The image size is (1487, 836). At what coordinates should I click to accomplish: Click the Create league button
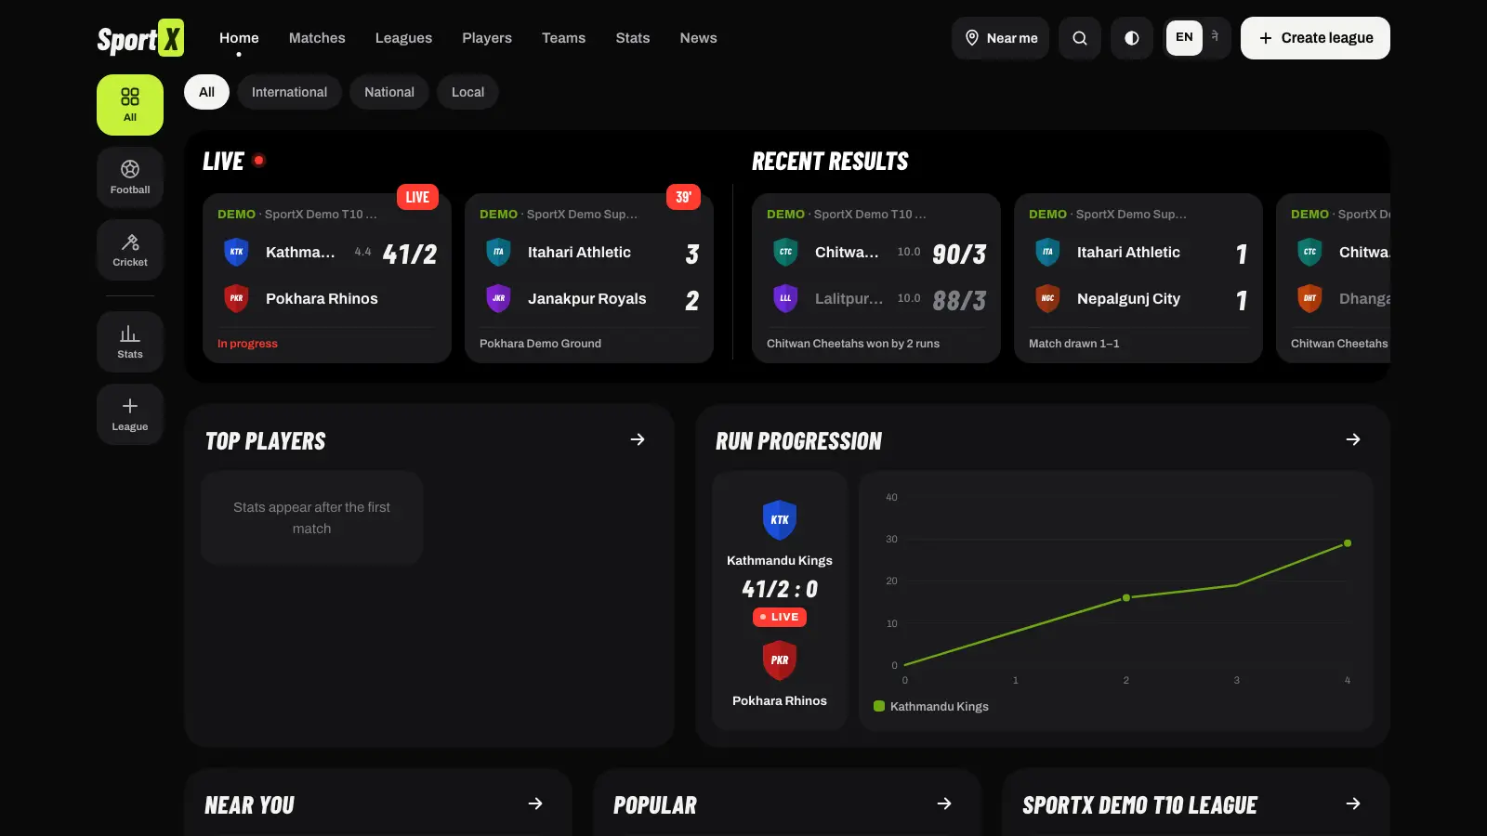1315,38
